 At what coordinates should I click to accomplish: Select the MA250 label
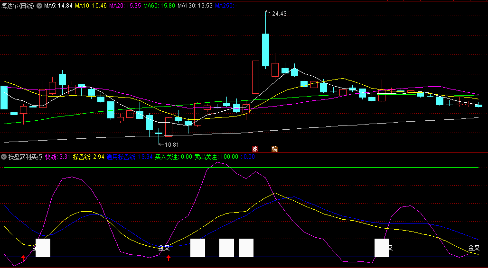(226, 6)
